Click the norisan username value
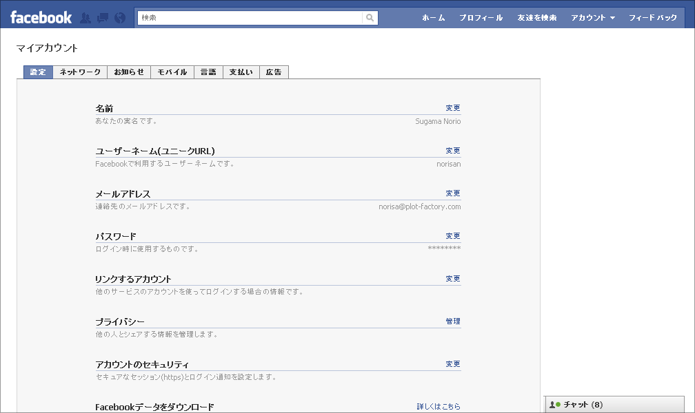Screen dimensions: 695x413 (x=449, y=164)
